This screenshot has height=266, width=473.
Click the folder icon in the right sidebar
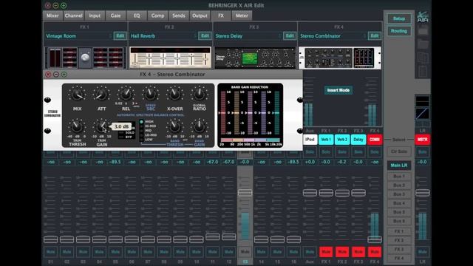[x=423, y=44]
